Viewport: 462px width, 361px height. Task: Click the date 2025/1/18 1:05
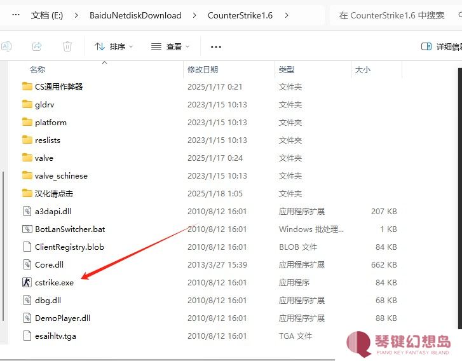pos(215,194)
